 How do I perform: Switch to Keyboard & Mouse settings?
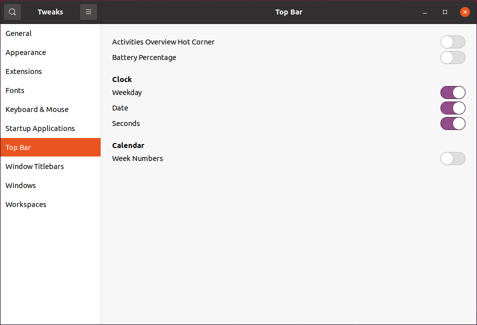[51, 109]
